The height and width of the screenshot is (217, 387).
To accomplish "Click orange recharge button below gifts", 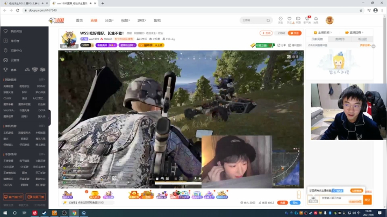I will pyautogui.click(x=282, y=202).
